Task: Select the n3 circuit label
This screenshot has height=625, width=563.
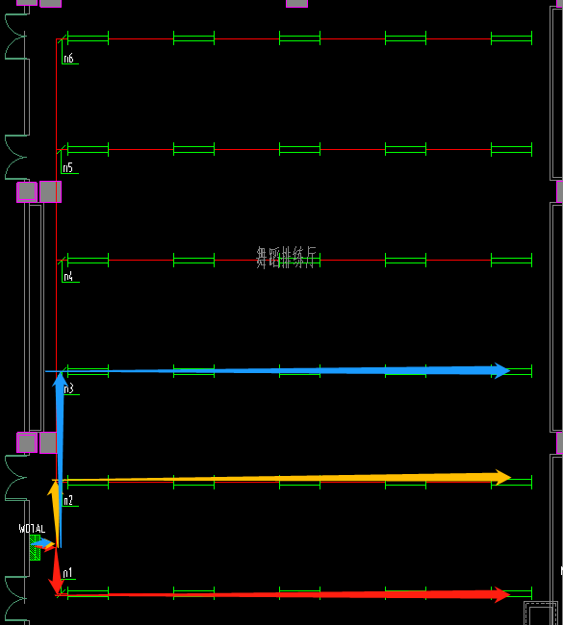Action: pos(68,388)
